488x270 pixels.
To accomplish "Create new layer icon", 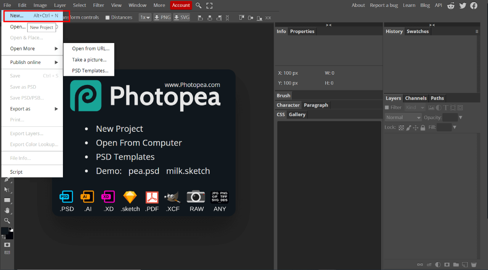I will [465, 264].
